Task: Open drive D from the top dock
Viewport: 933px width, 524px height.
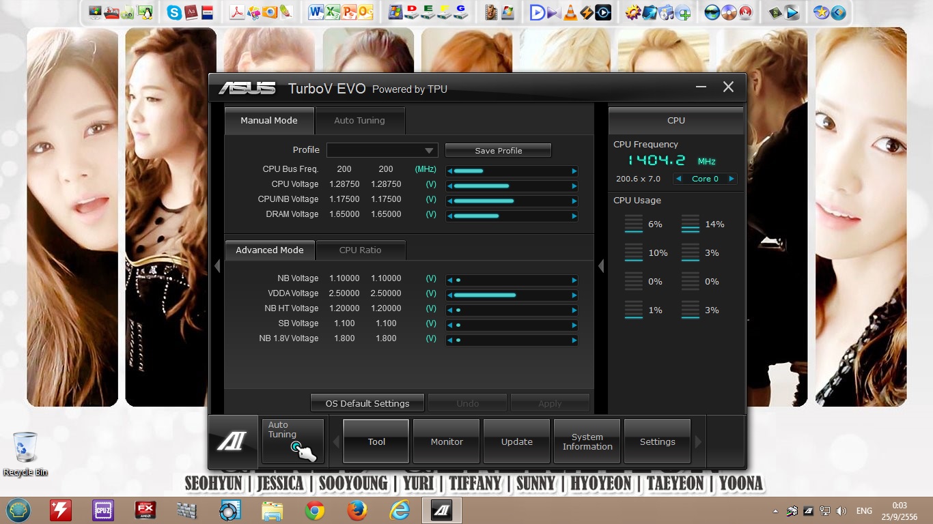Action: [412, 12]
